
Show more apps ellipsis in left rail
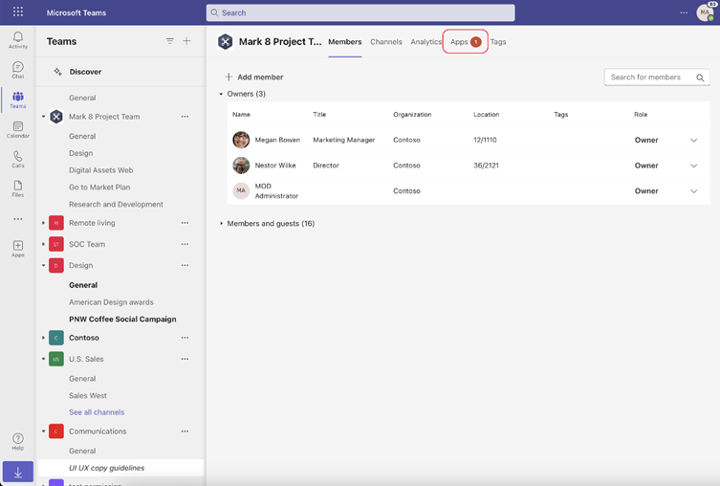point(18,219)
